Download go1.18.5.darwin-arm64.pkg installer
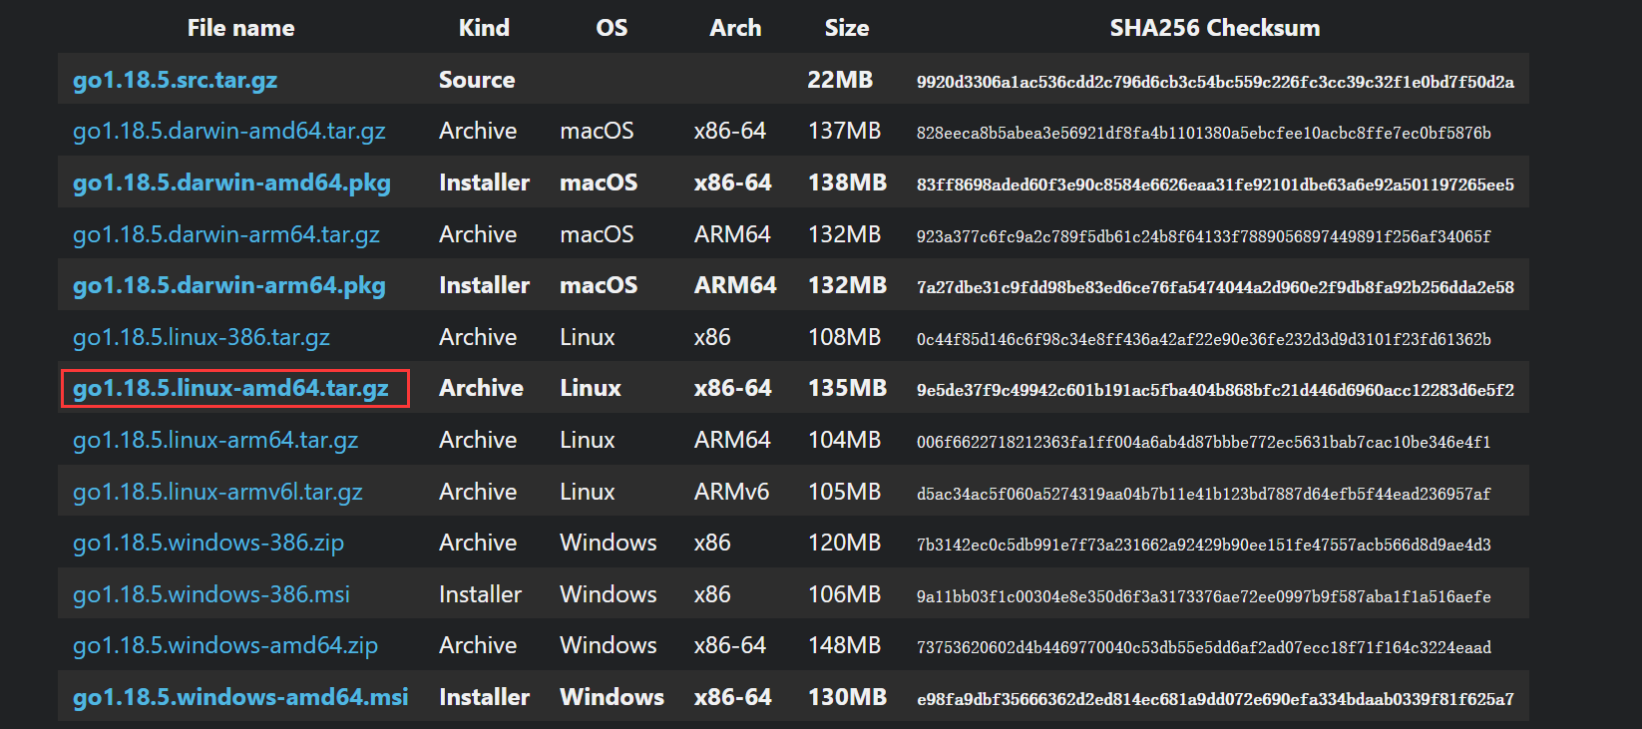Image resolution: width=1642 pixels, height=729 pixels. click(228, 285)
